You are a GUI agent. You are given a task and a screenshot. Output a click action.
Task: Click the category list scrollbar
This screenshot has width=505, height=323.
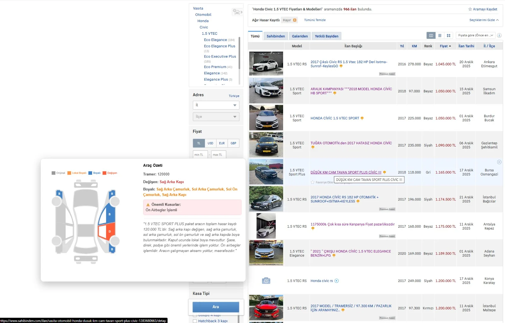click(239, 53)
